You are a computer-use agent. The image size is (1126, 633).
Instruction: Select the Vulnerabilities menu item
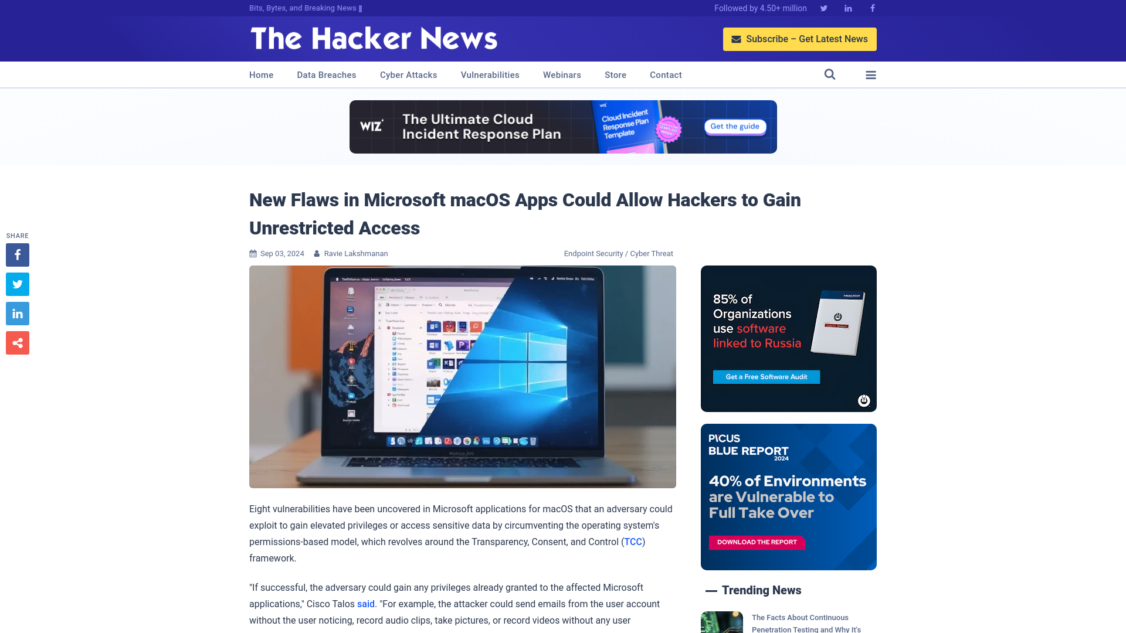click(490, 74)
